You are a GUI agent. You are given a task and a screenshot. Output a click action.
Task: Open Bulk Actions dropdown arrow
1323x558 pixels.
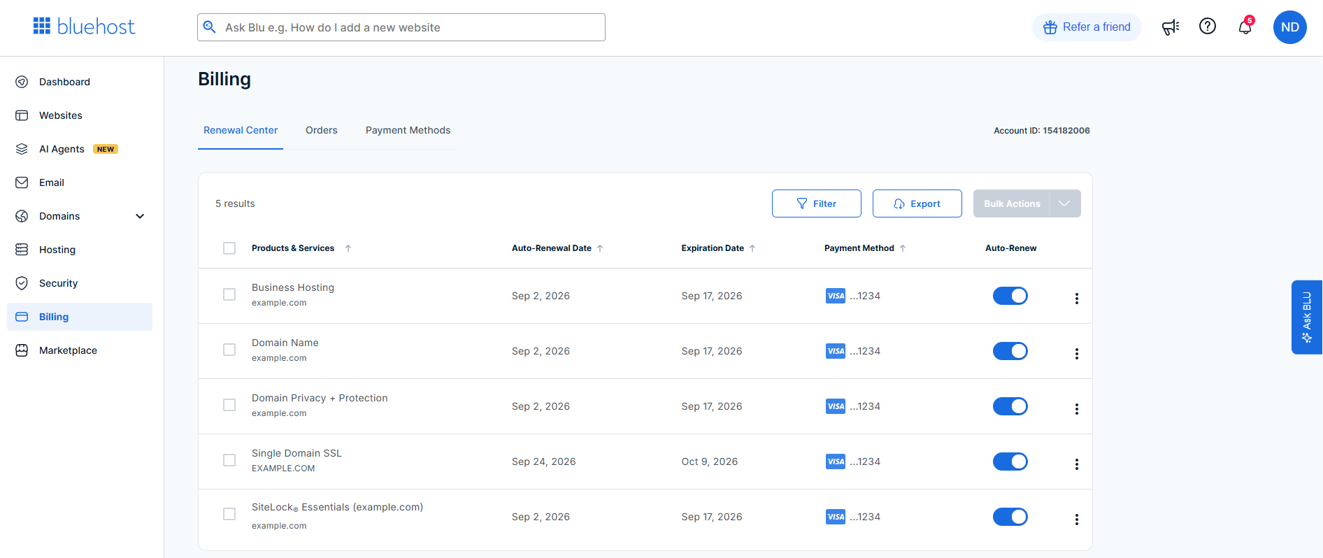[1065, 203]
